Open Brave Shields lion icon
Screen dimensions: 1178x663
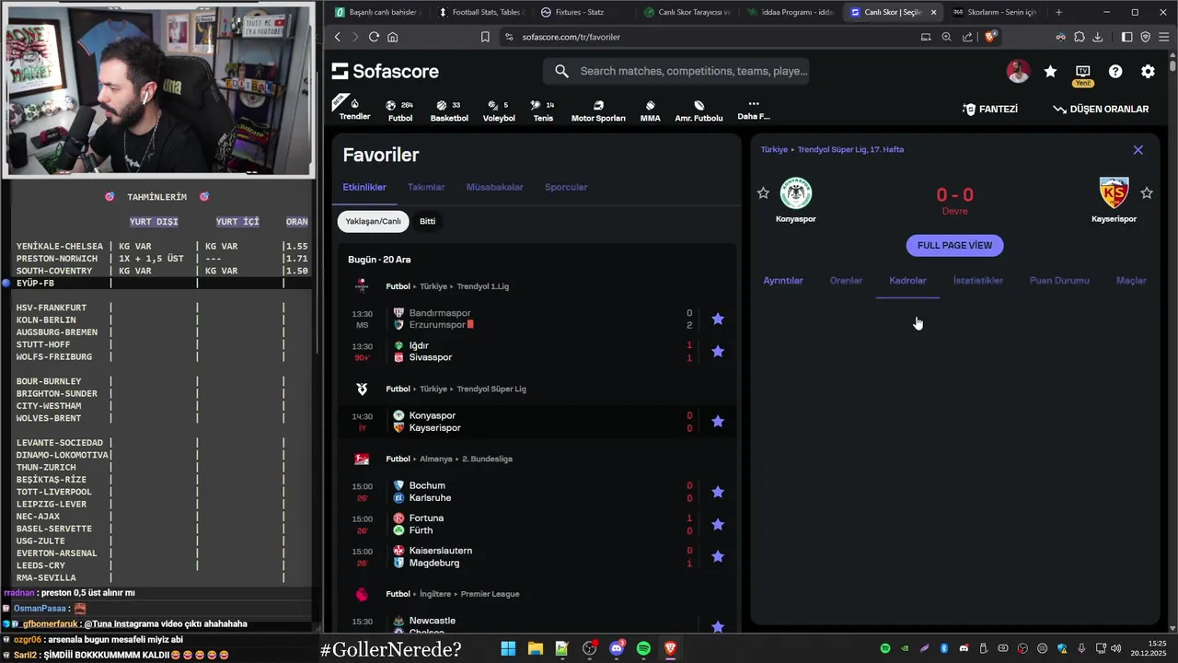click(x=990, y=37)
